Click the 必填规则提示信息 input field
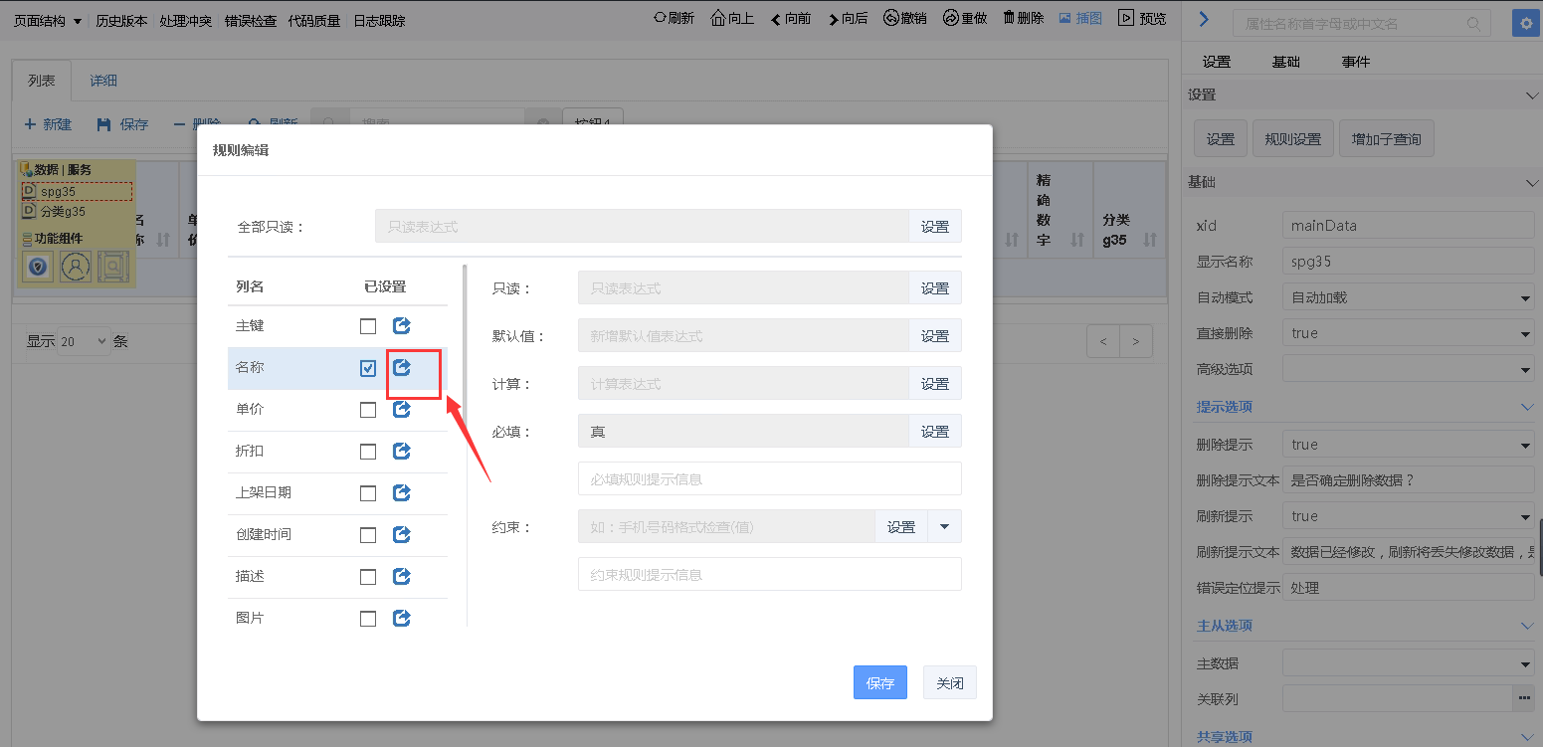 tap(769, 478)
